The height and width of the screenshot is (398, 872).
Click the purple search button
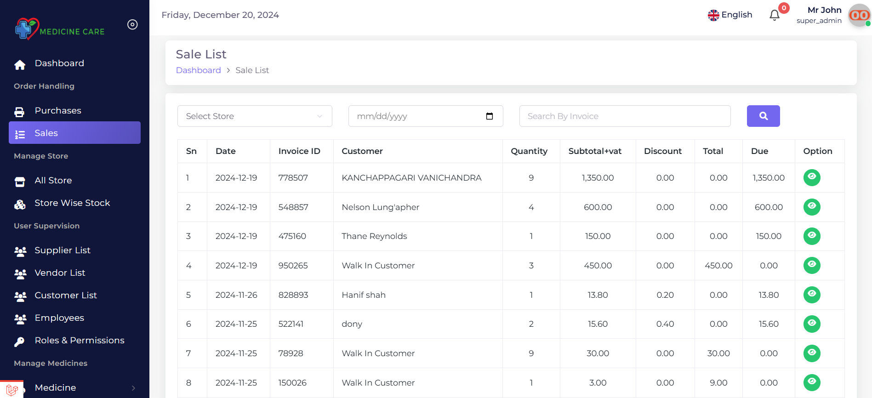coord(763,116)
